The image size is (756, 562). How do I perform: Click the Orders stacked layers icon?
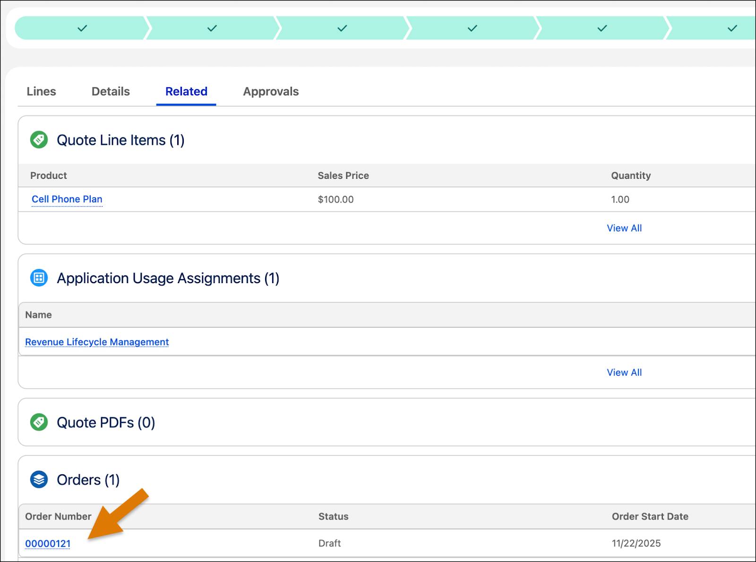(x=39, y=479)
